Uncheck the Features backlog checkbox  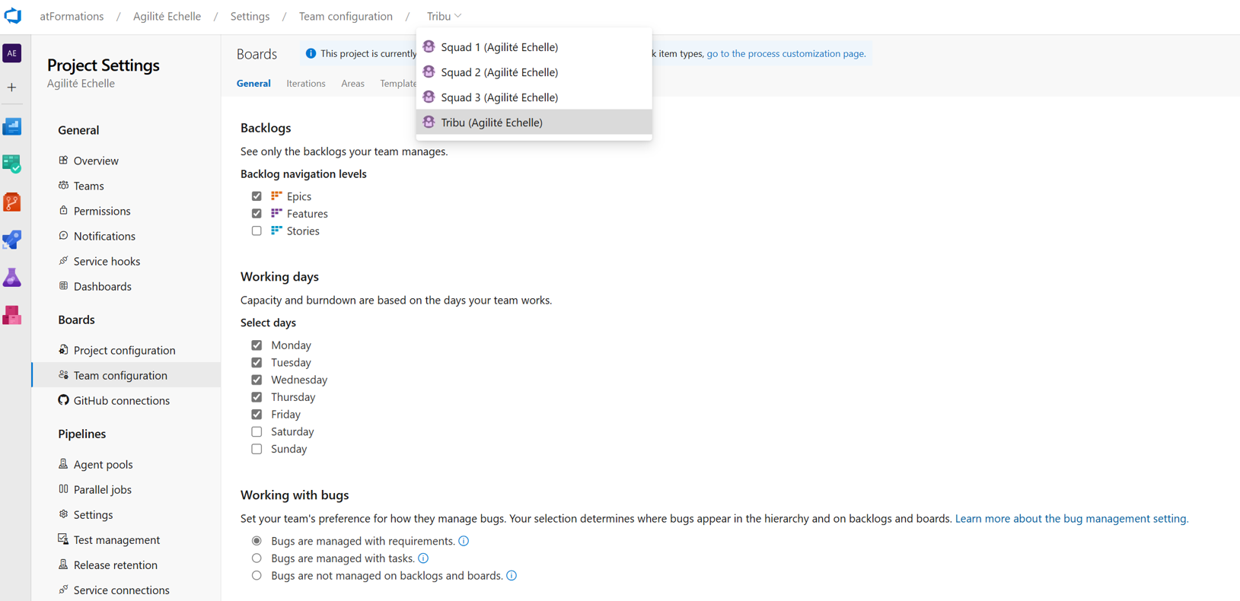(257, 214)
